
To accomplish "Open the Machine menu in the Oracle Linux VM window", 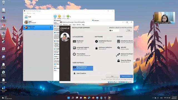I will pyautogui.click(x=65, y=25).
